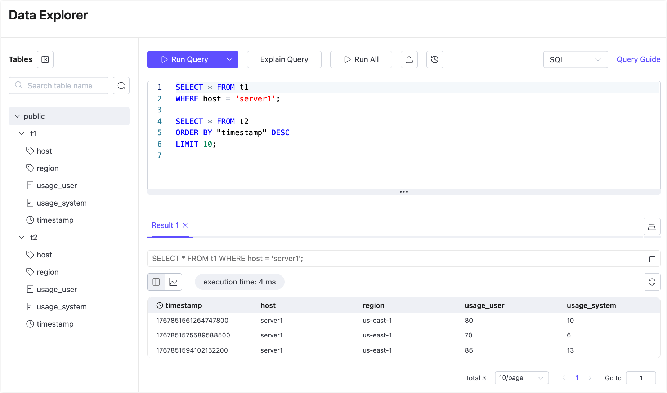The width and height of the screenshot is (667, 393).
Task: Open the SQL language selector
Action: [x=575, y=59]
